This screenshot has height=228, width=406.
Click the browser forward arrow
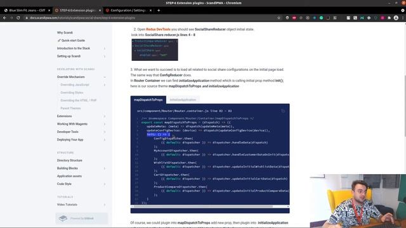11,18
